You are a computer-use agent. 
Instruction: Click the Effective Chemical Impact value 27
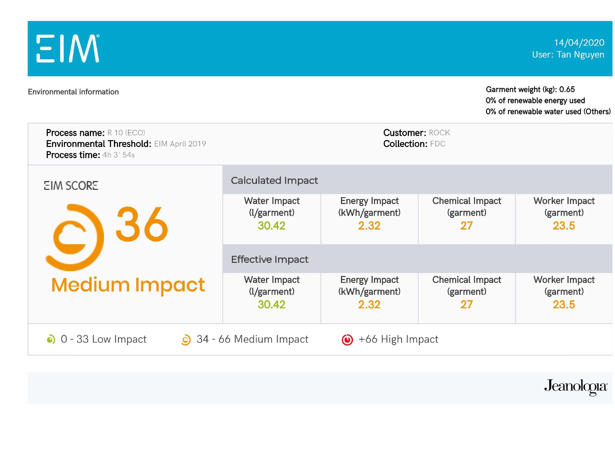[x=466, y=305]
